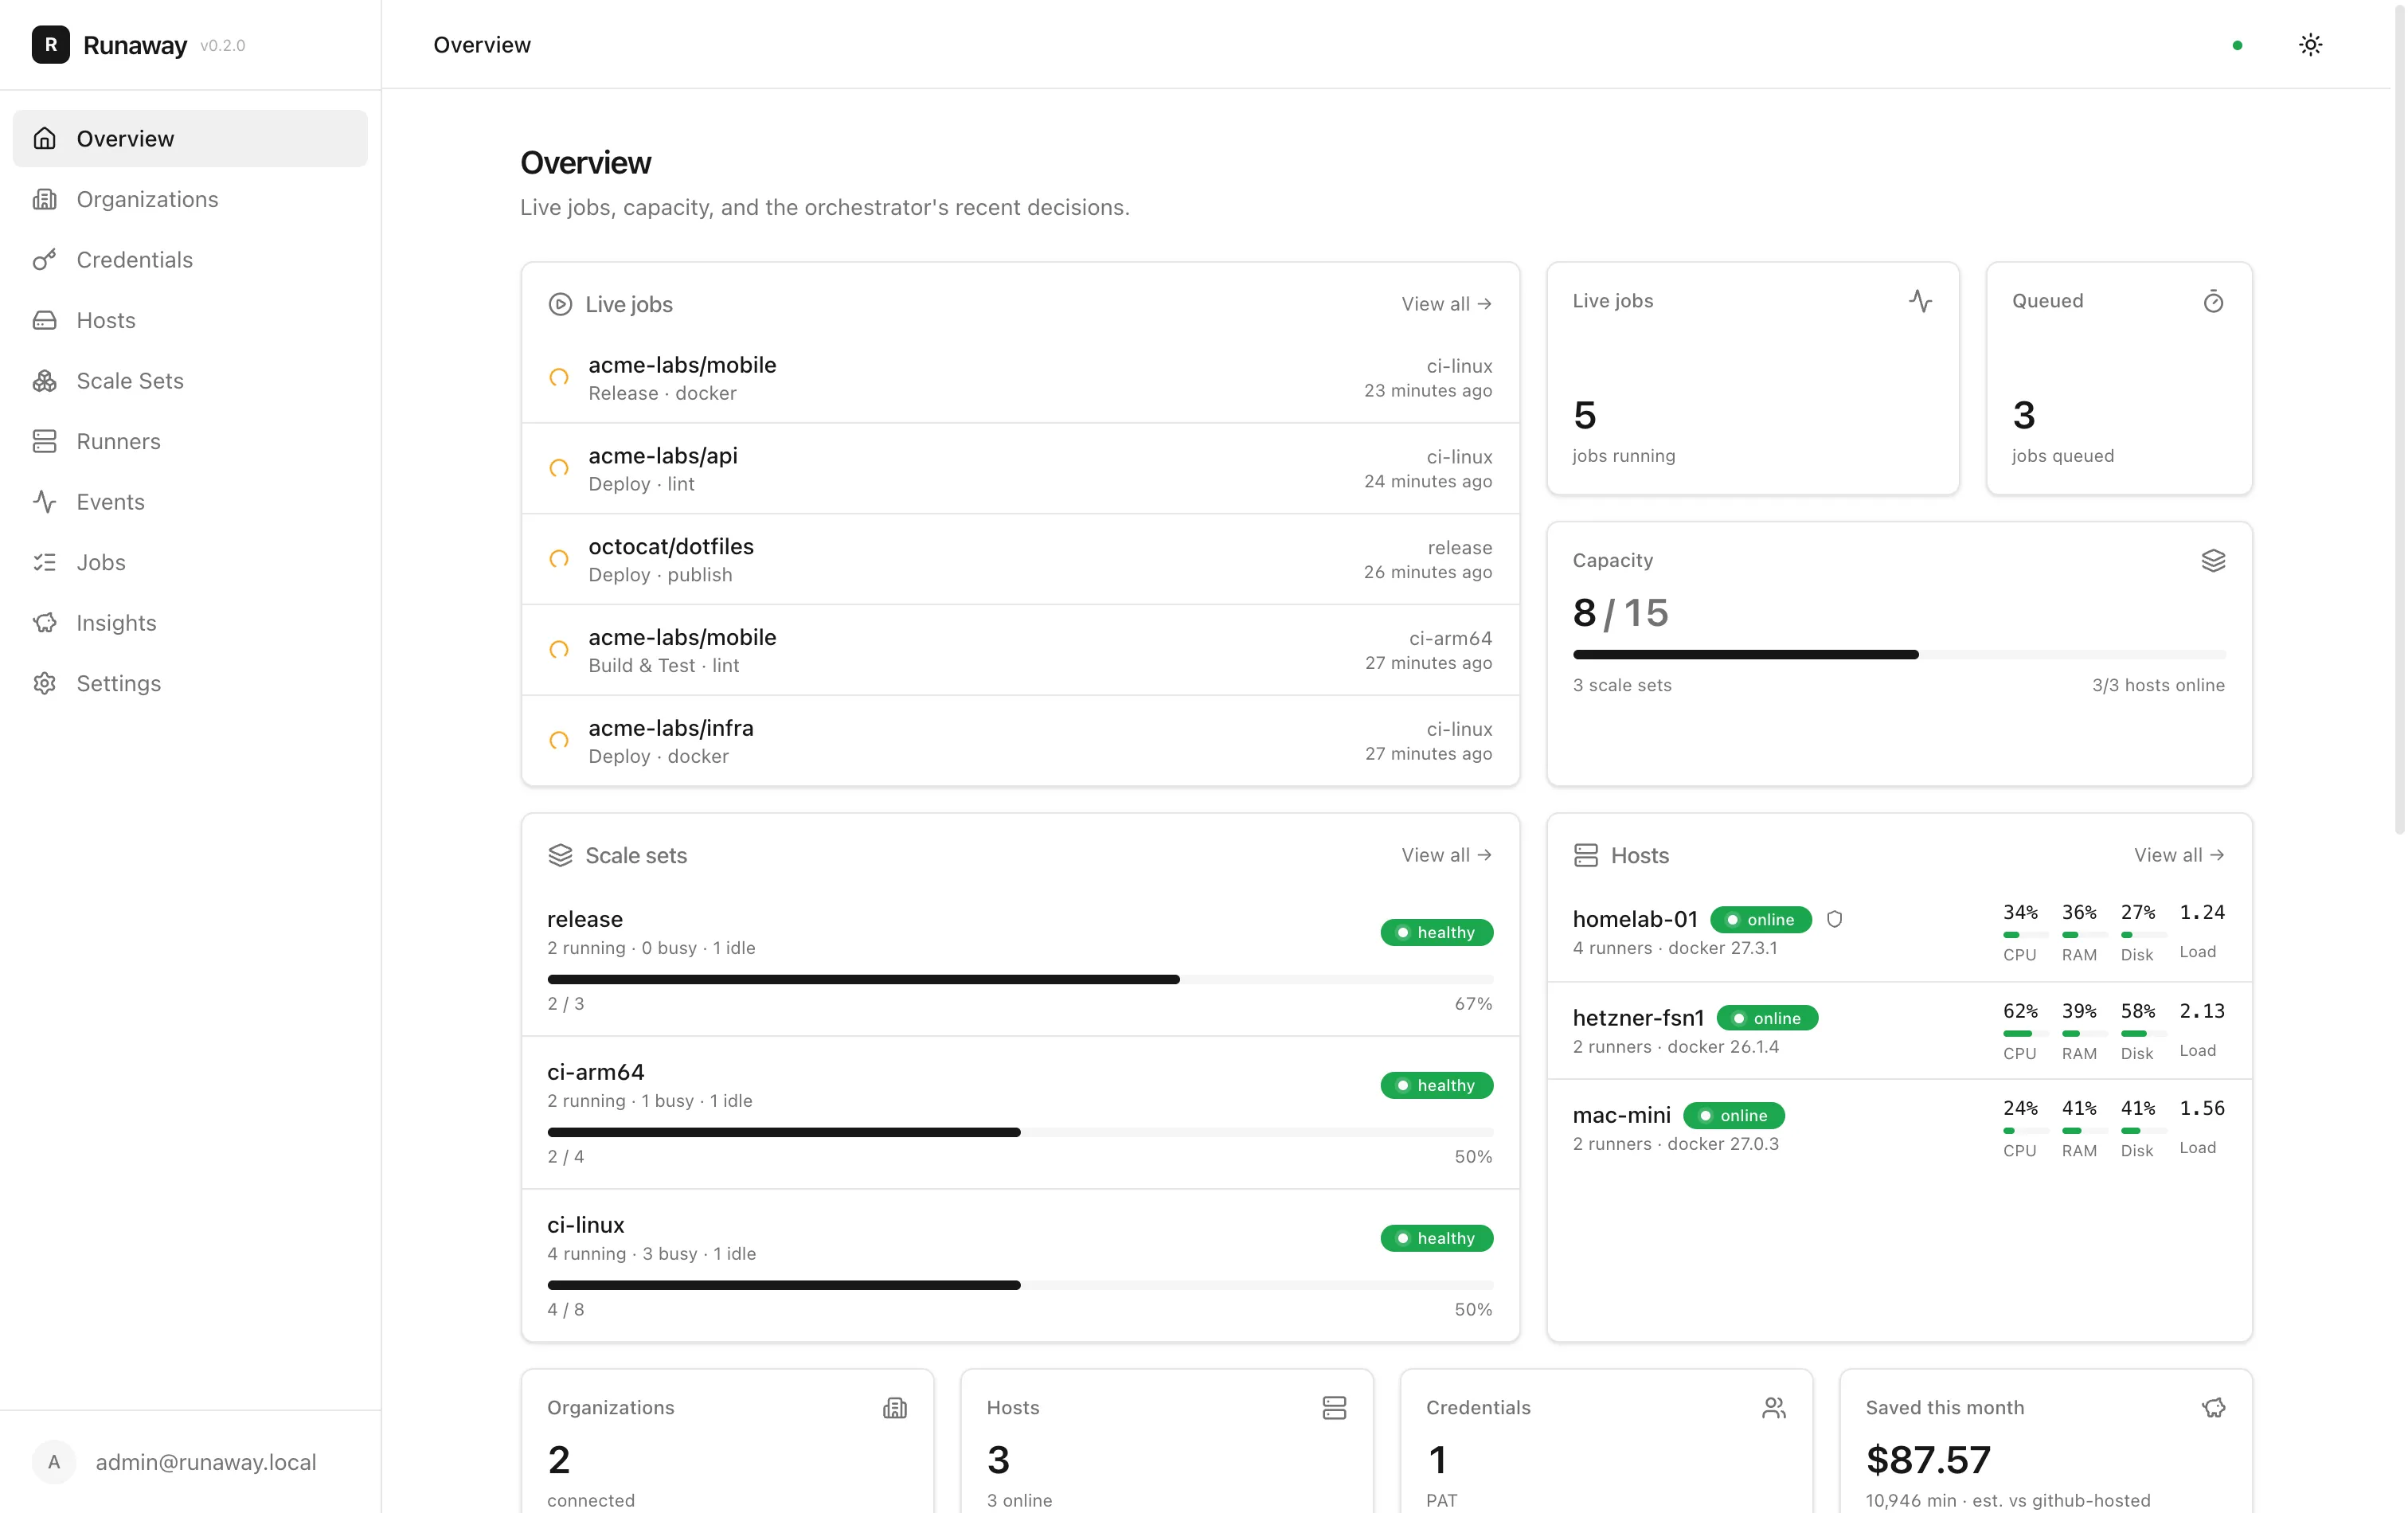
Task: Click the layers icon on Capacity card
Action: pos(2213,561)
